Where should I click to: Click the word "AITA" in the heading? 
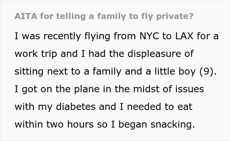point(26,16)
